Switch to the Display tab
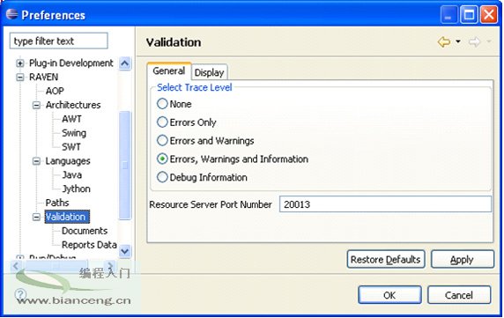 209,72
